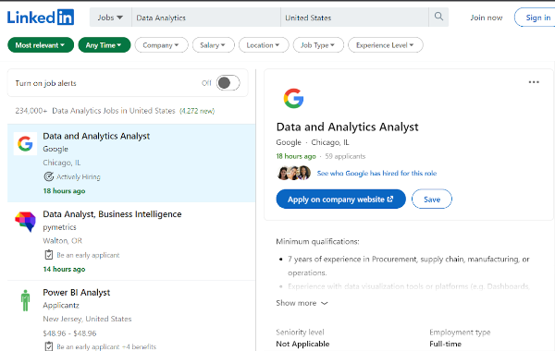The image size is (555, 351).
Task: Expand the Location filter
Action: click(264, 45)
